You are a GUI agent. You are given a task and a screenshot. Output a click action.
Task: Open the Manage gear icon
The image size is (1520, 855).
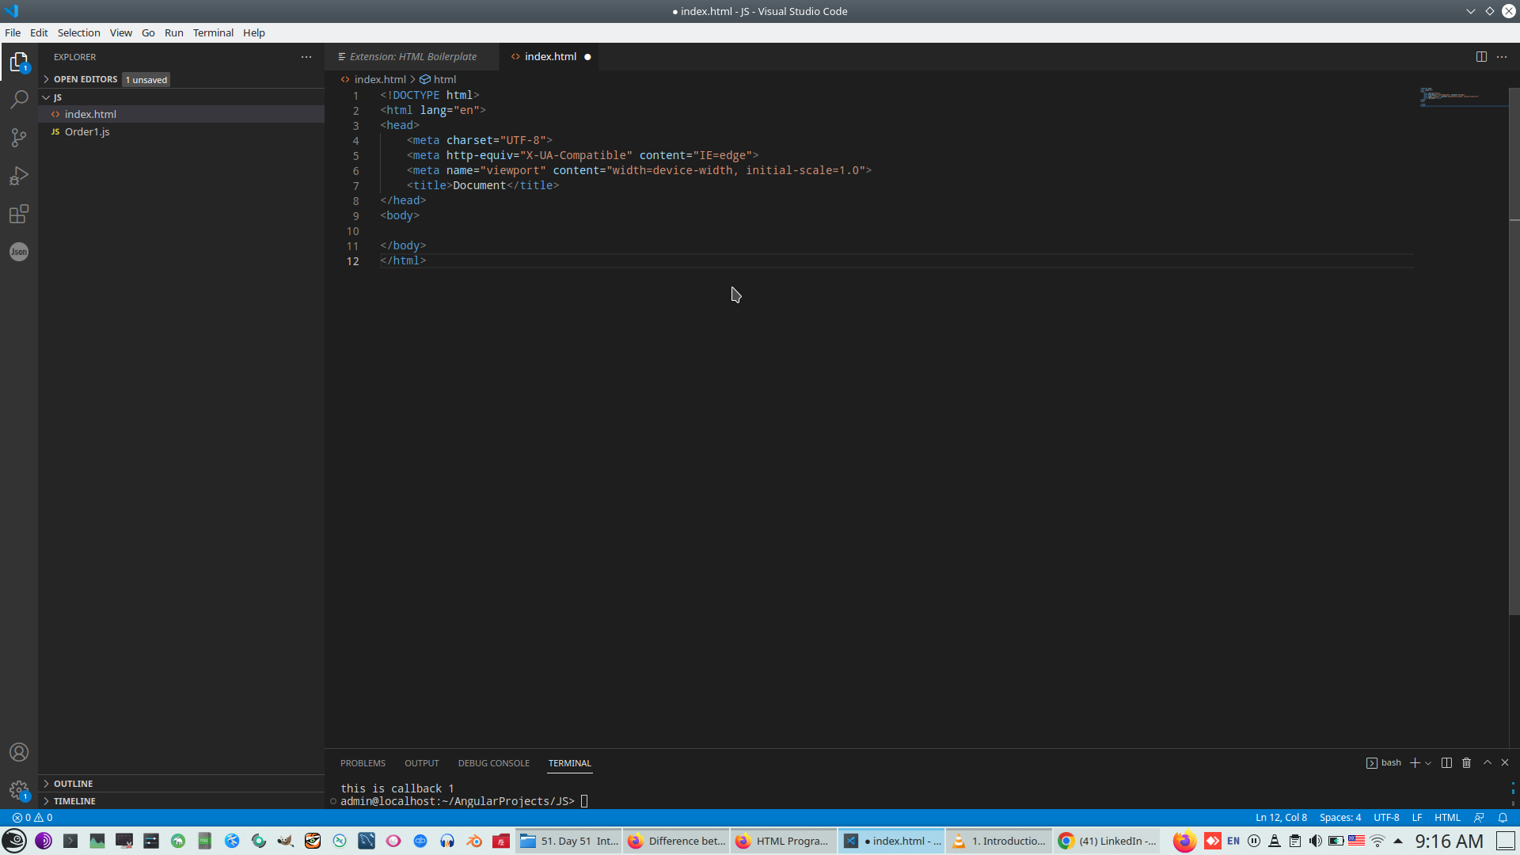(x=19, y=790)
